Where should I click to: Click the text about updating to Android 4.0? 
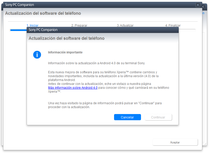(x=96, y=63)
